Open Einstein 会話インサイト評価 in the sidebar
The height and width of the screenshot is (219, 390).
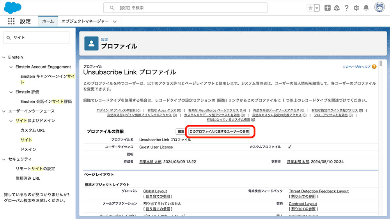pyautogui.click(x=46, y=102)
